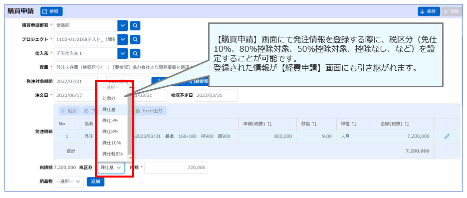Open the 購買申請部署 dropdown arrow

[x=123, y=25]
